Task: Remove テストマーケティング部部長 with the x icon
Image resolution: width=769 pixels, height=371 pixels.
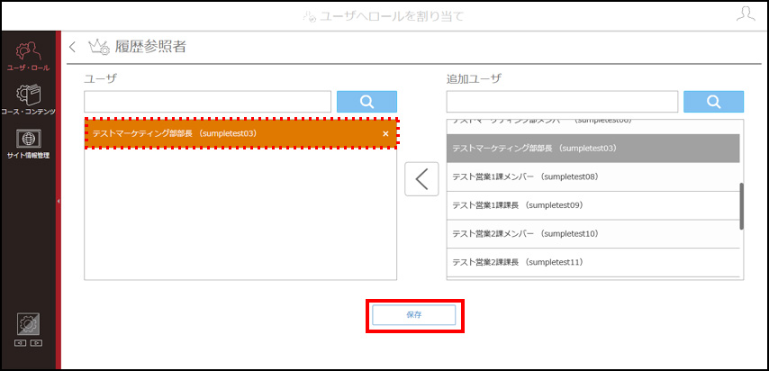Action: coord(385,133)
